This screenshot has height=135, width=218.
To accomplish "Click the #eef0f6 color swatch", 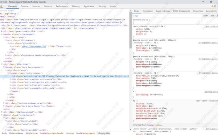I will tap(145, 134).
